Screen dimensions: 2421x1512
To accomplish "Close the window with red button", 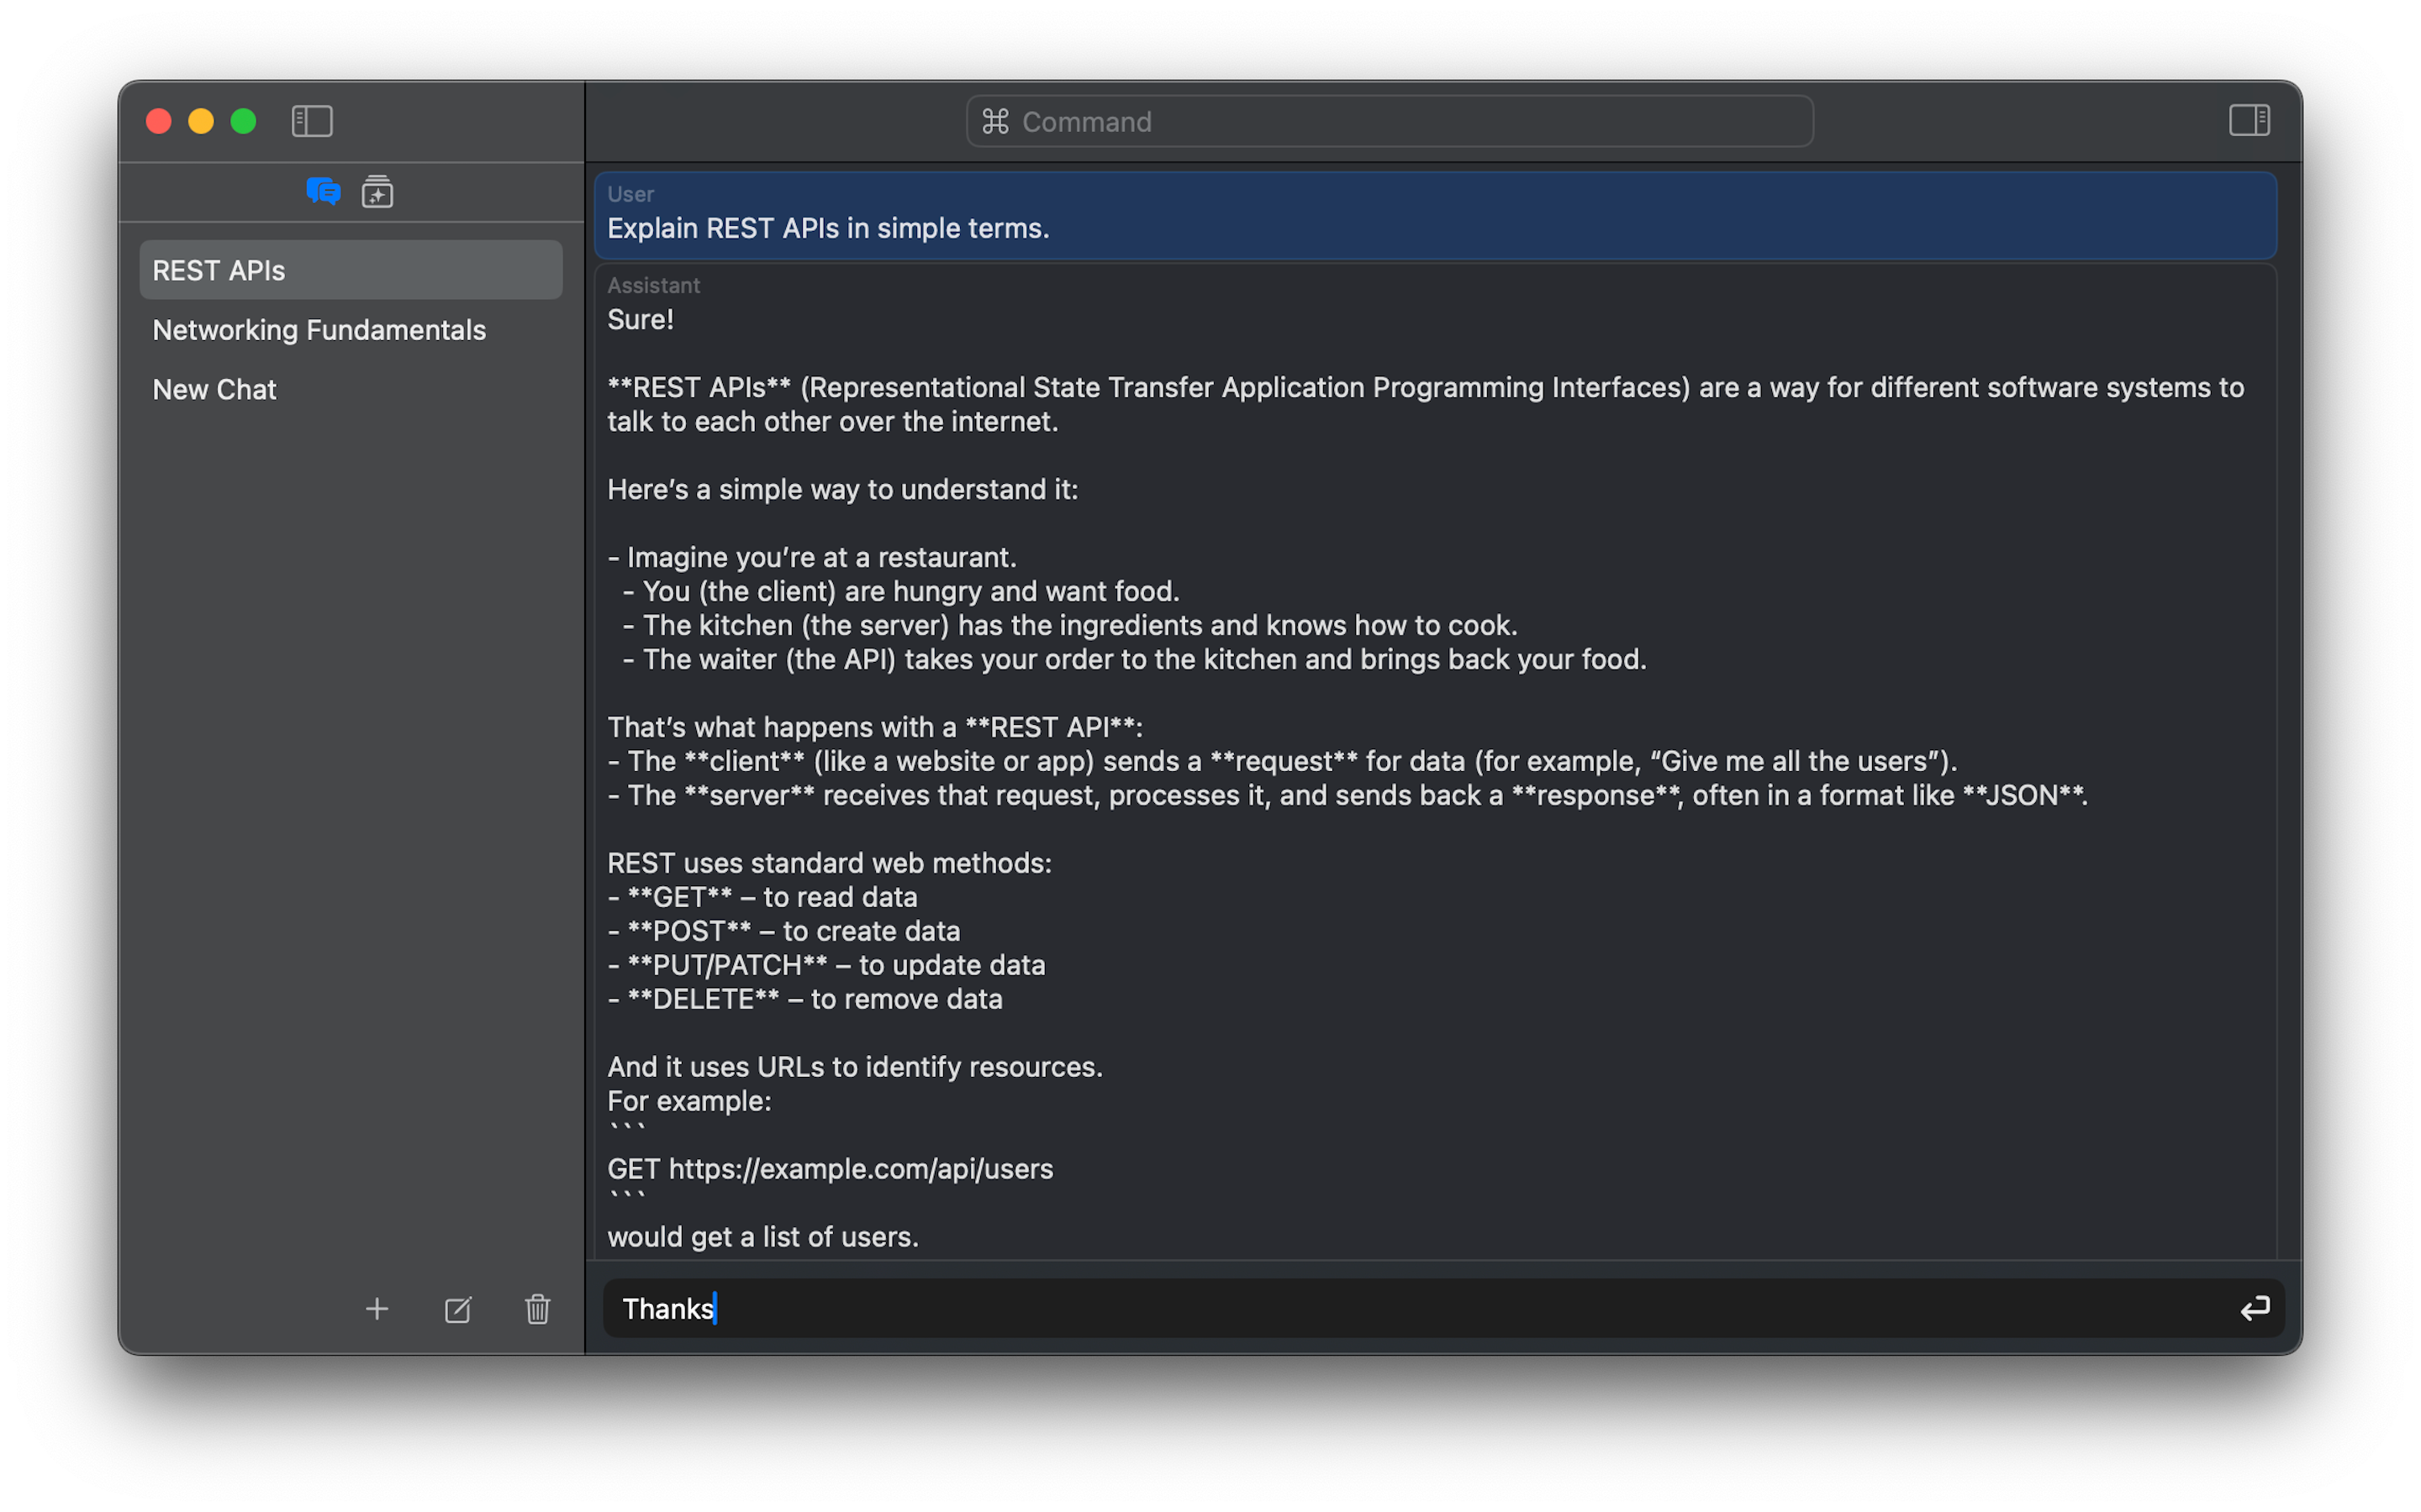I will (x=159, y=121).
